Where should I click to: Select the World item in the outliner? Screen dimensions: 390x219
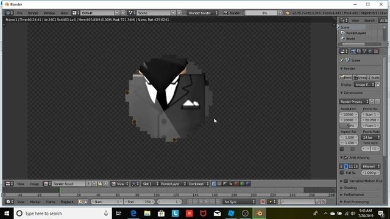pyautogui.click(x=350, y=39)
